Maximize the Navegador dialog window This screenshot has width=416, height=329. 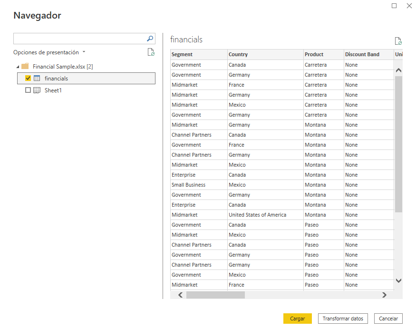click(394, 6)
